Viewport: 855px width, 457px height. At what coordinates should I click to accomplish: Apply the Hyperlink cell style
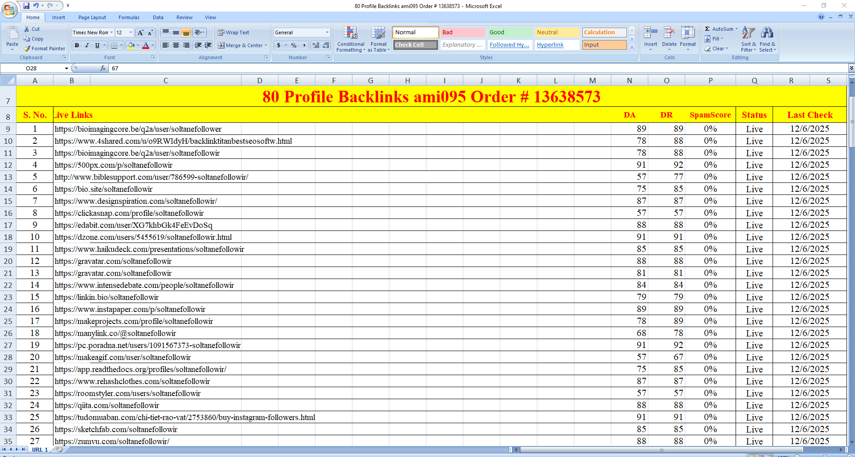tap(552, 44)
